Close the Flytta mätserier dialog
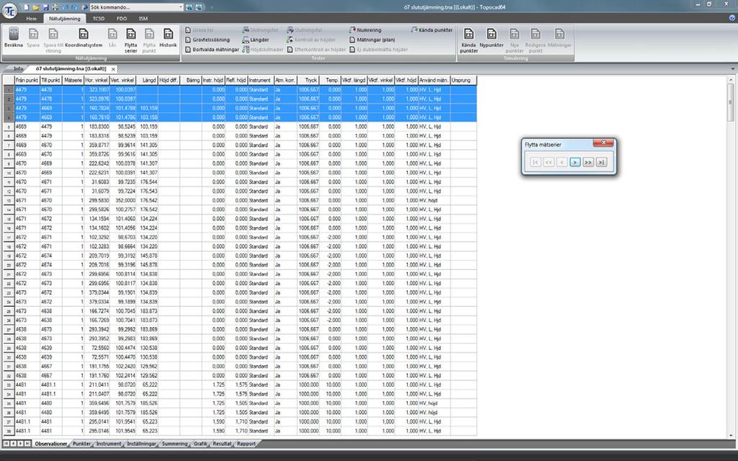 603,143
